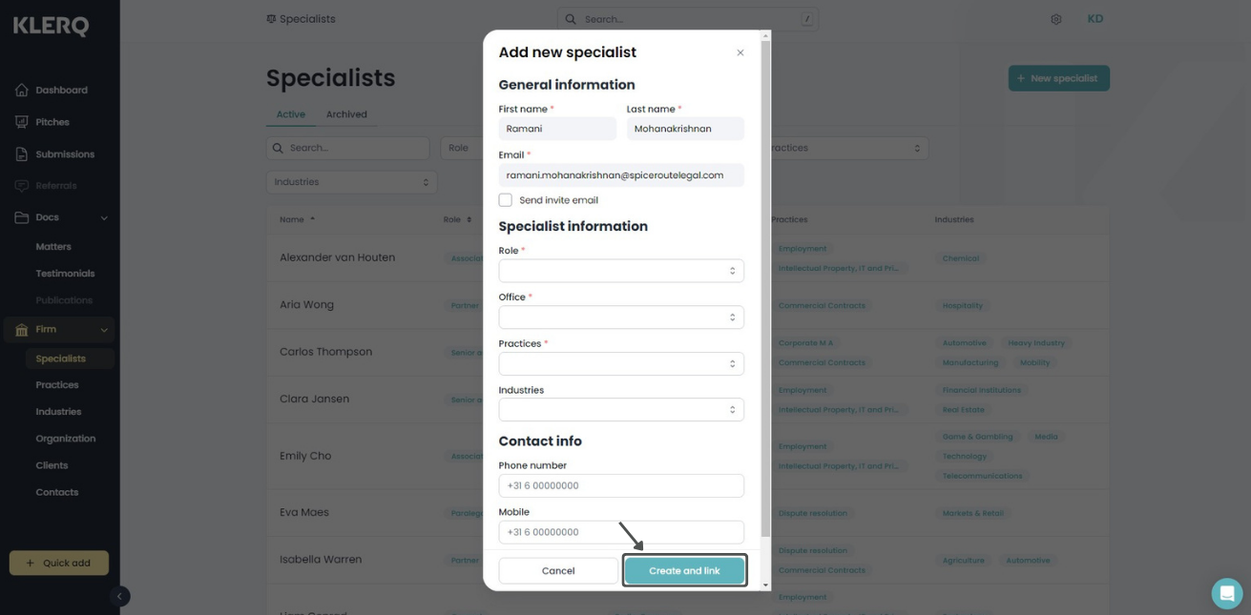Click the Create and link button
The image size is (1251, 615).
684,571
